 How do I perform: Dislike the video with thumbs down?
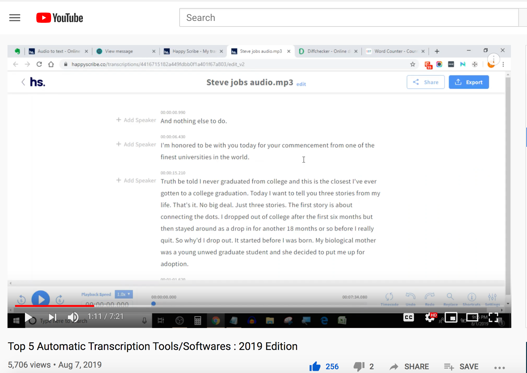359,366
